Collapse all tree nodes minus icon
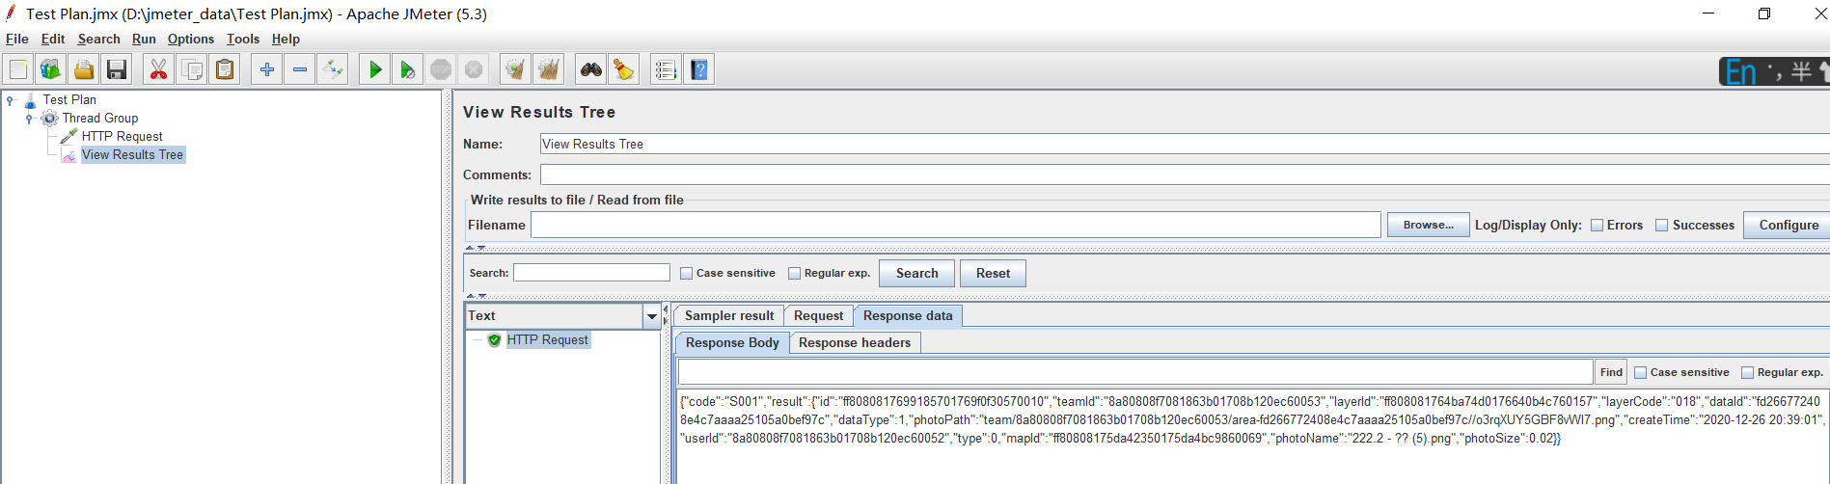Screen dimensions: 1830x484 click(x=300, y=69)
